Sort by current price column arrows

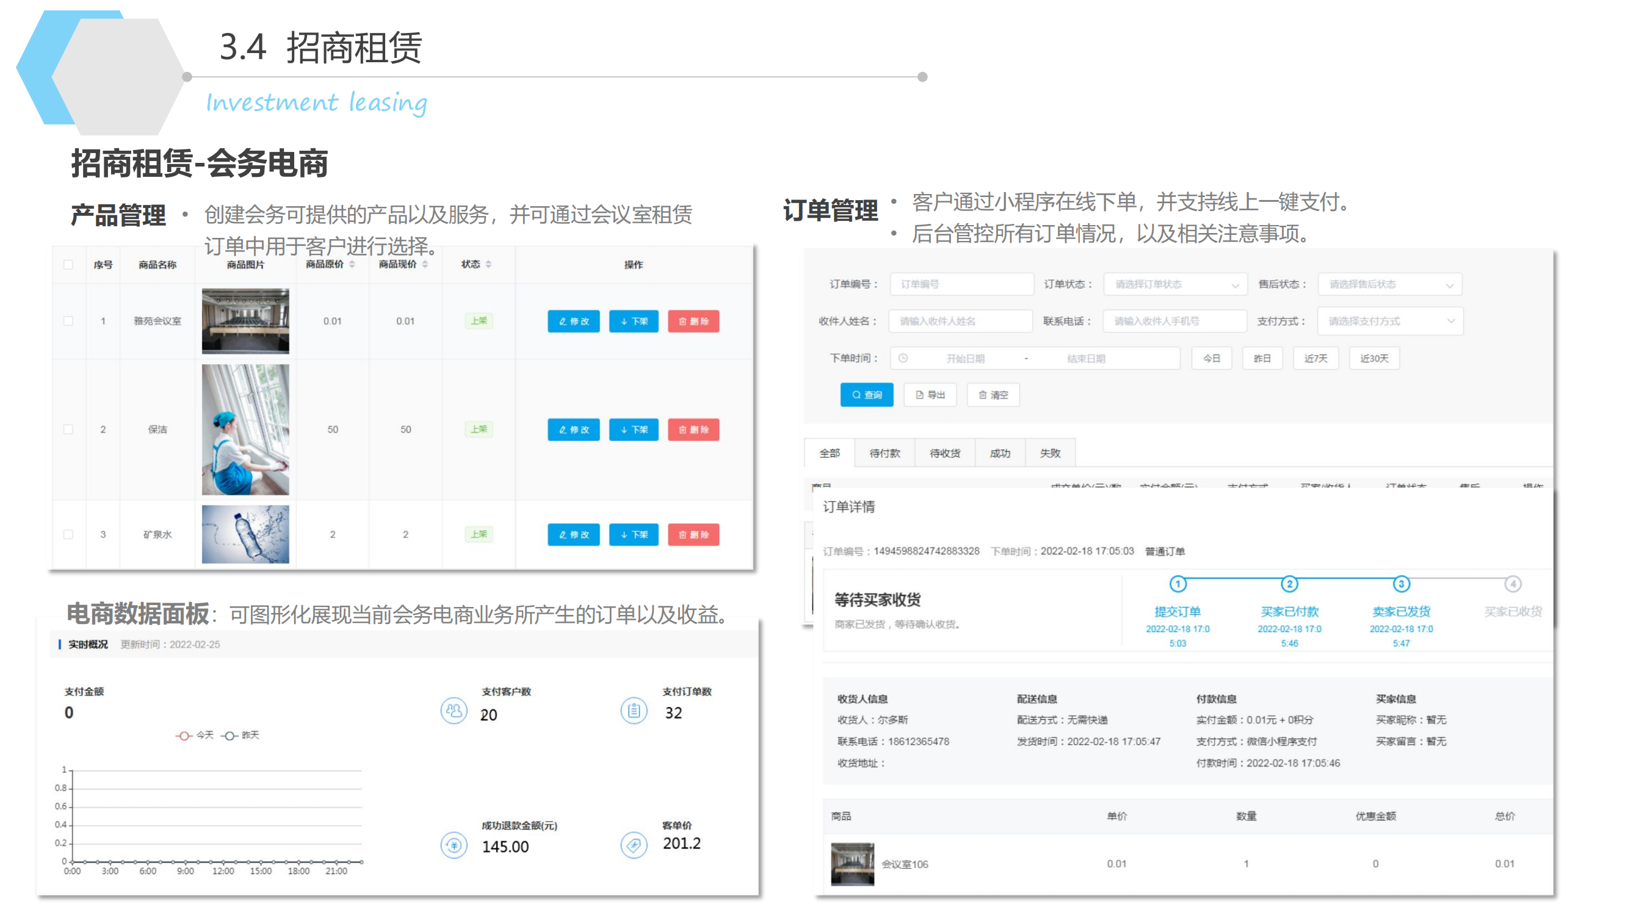425,264
